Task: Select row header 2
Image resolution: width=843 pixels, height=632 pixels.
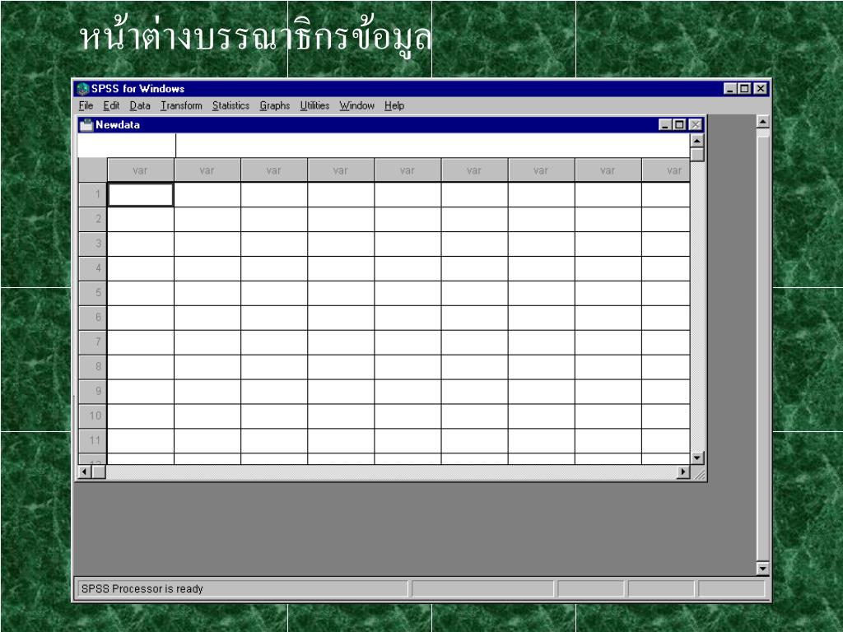Action: point(92,219)
